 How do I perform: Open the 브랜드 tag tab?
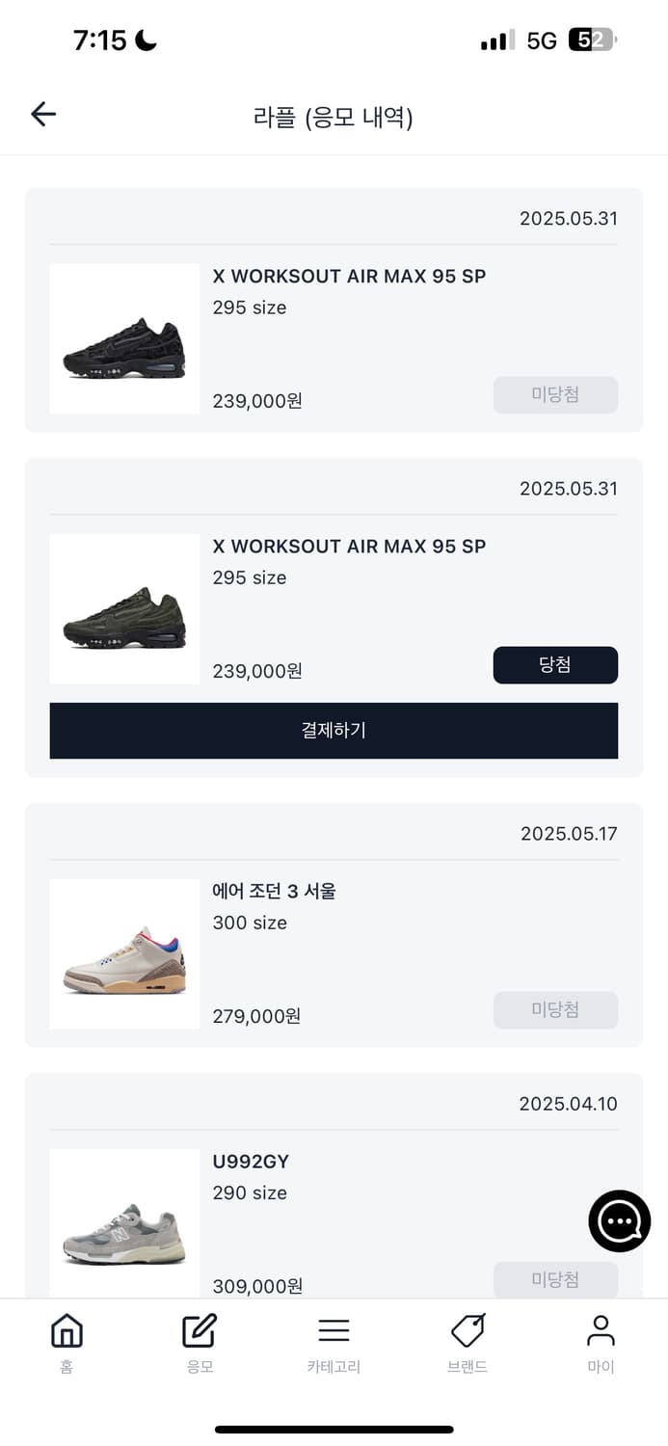point(468,1342)
